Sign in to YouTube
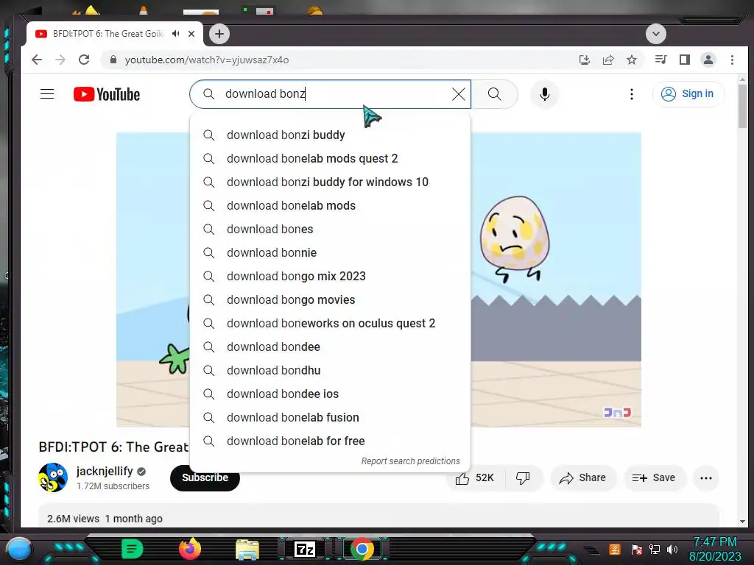This screenshot has height=565, width=754. [688, 93]
